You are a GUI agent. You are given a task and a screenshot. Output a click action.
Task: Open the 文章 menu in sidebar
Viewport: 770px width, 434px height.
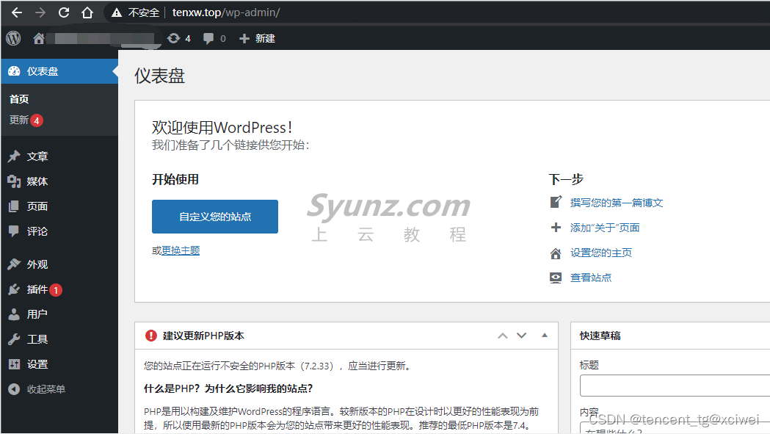pyautogui.click(x=37, y=156)
